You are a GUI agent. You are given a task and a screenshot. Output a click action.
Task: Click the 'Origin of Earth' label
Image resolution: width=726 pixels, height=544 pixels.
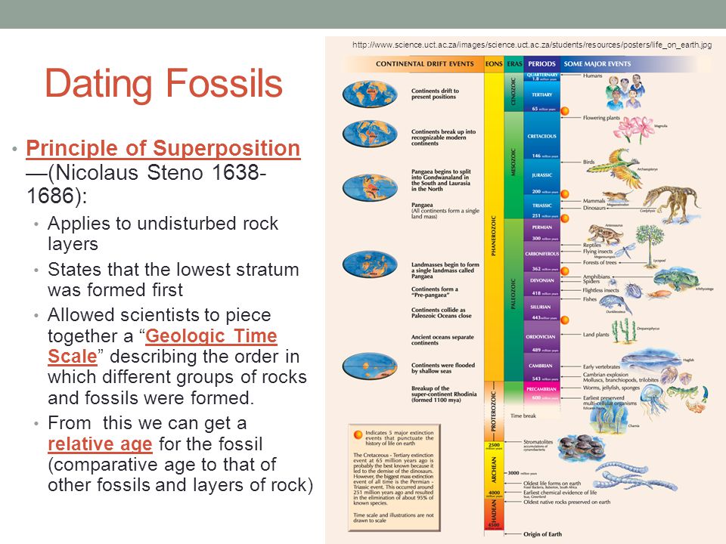coord(542,534)
